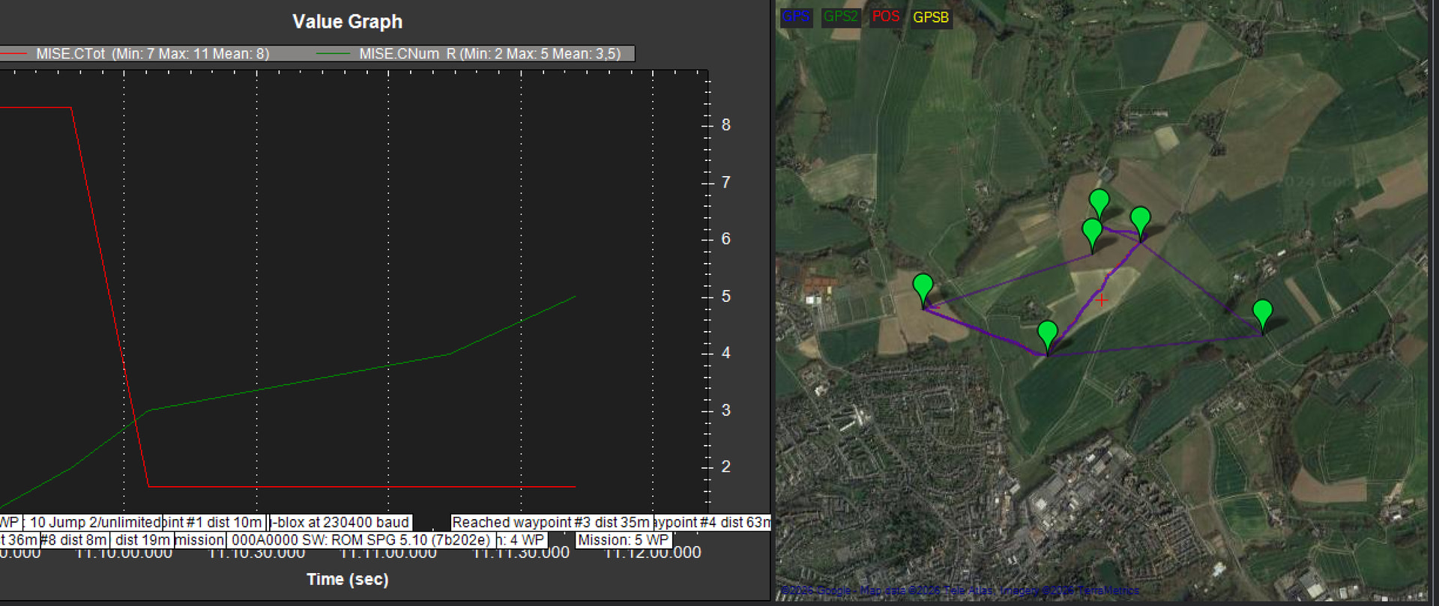This screenshot has height=606, width=1439.
Task: Toggle the red POS track label
Action: pyautogui.click(x=885, y=17)
